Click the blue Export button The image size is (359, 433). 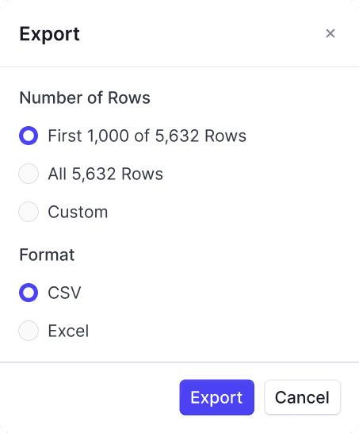click(x=217, y=397)
